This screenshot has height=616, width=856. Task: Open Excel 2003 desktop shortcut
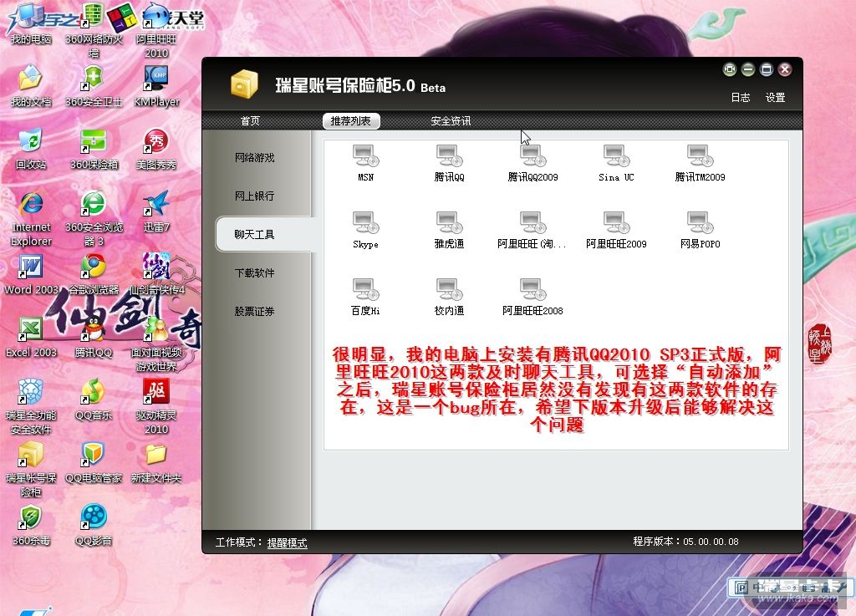tap(31, 337)
